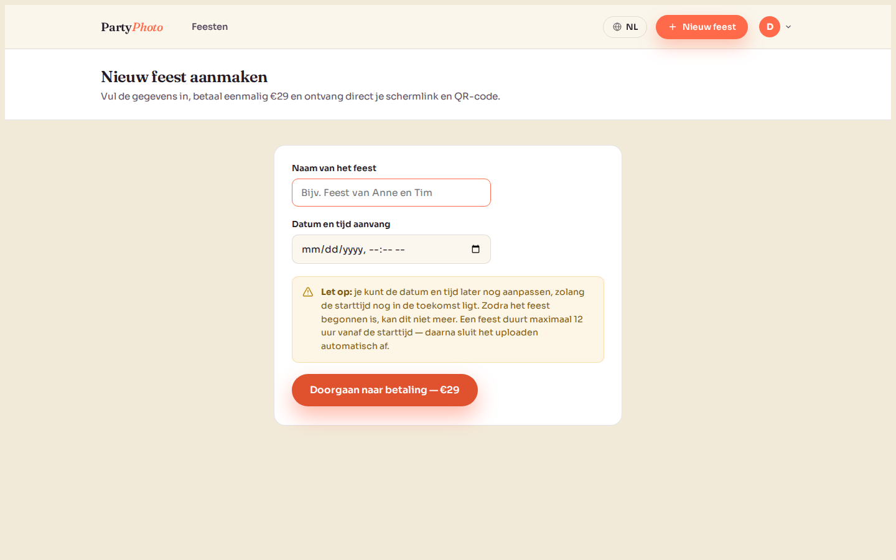The width and height of the screenshot is (896, 560).
Task: Click the warning triangle icon
Action: [x=308, y=292]
